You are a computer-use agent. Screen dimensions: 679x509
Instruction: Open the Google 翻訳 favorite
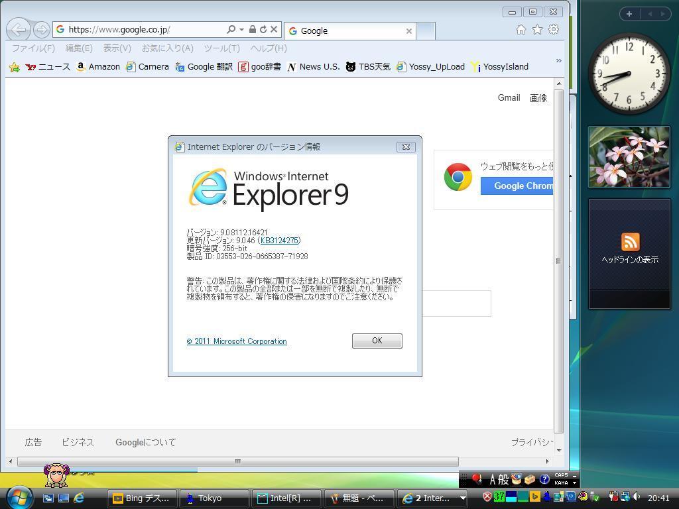(204, 67)
